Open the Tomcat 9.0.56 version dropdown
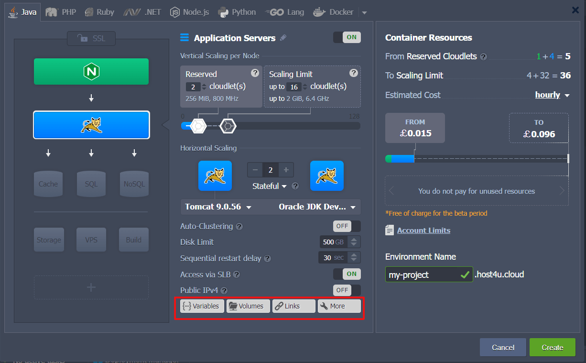The width and height of the screenshot is (586, 363). tap(217, 207)
